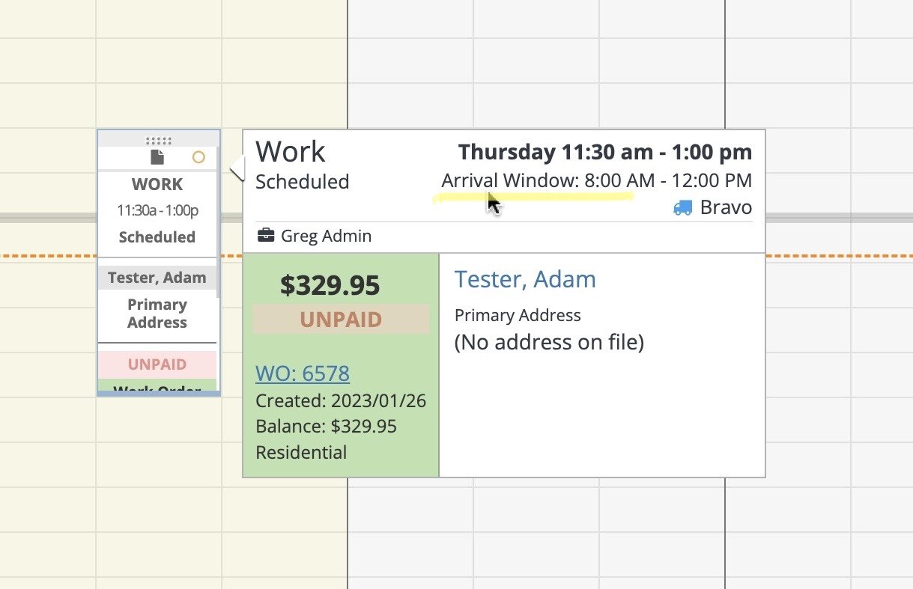Image resolution: width=913 pixels, height=589 pixels.
Task: Click the $329.95 amount in the popup
Action: [x=330, y=285]
